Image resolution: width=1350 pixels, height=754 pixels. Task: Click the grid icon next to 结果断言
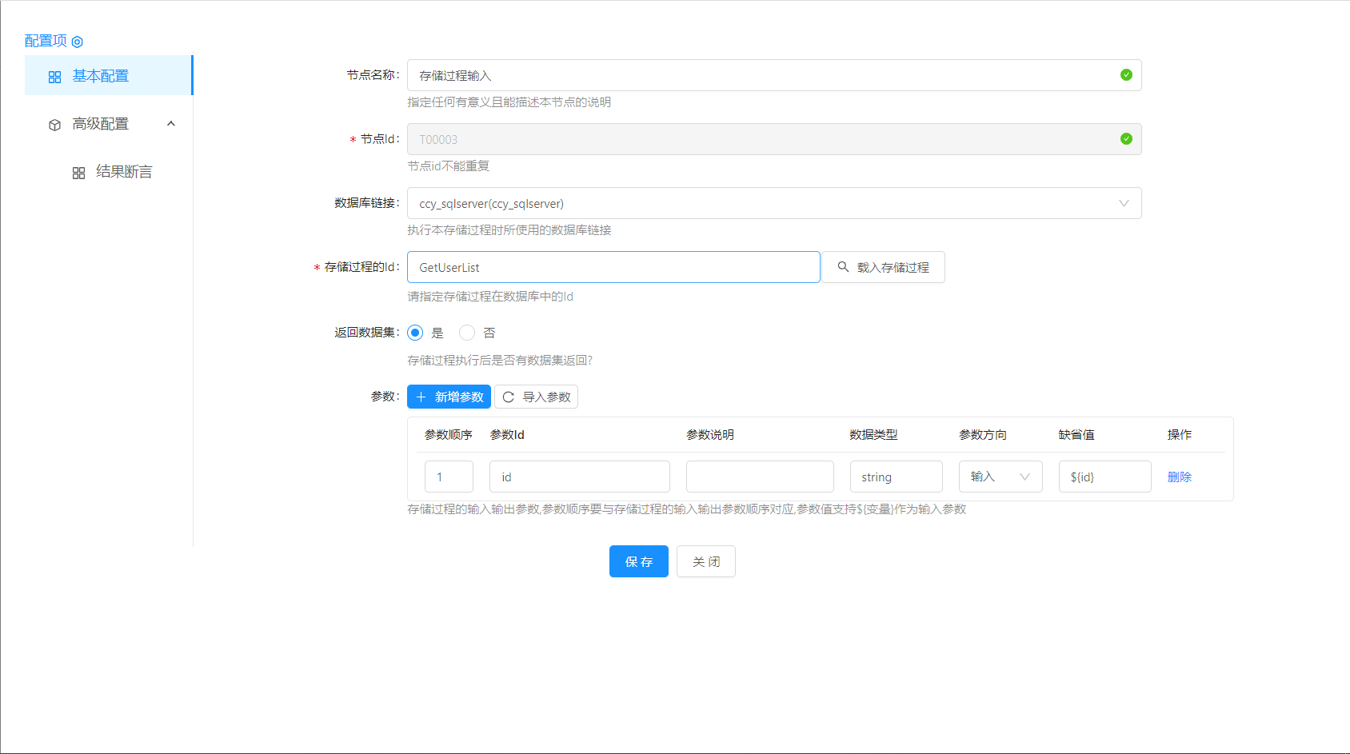click(78, 173)
